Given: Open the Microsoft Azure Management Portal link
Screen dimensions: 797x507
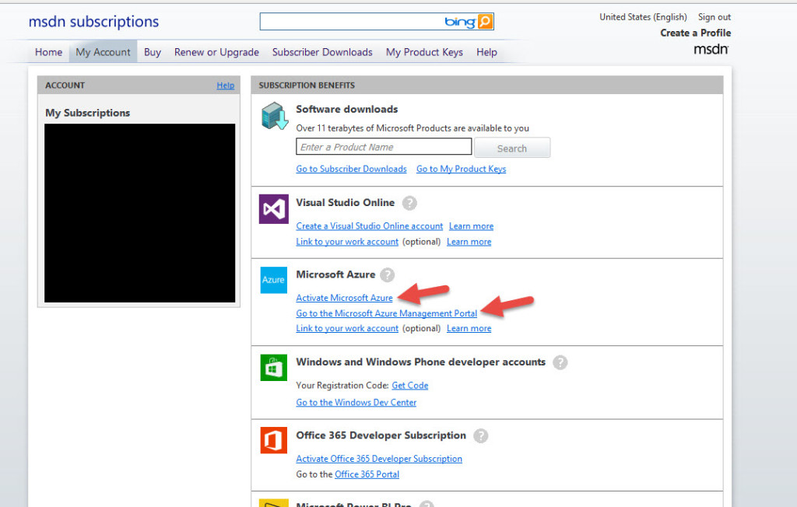Looking at the screenshot, I should pos(386,313).
